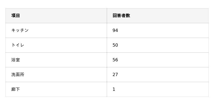
Task: Click the 項目 header text
Action: (16, 16)
